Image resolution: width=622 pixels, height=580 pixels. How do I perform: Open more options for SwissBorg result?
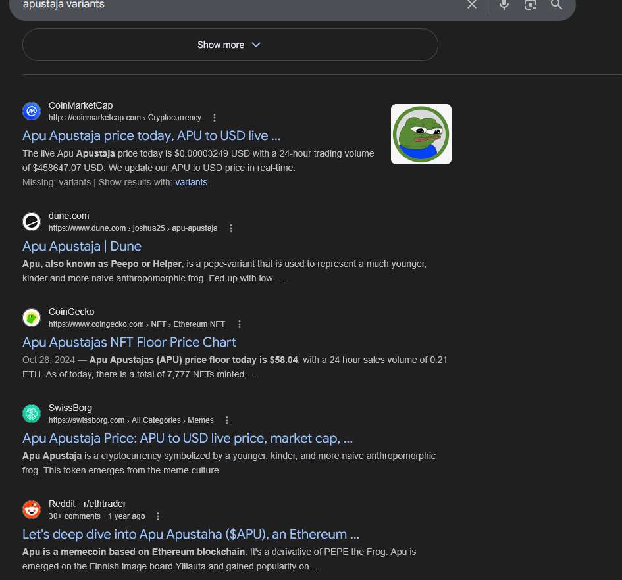pyautogui.click(x=227, y=420)
